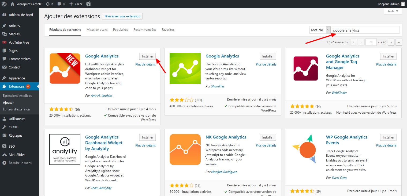Click Téléverser une extension button

(122, 16)
